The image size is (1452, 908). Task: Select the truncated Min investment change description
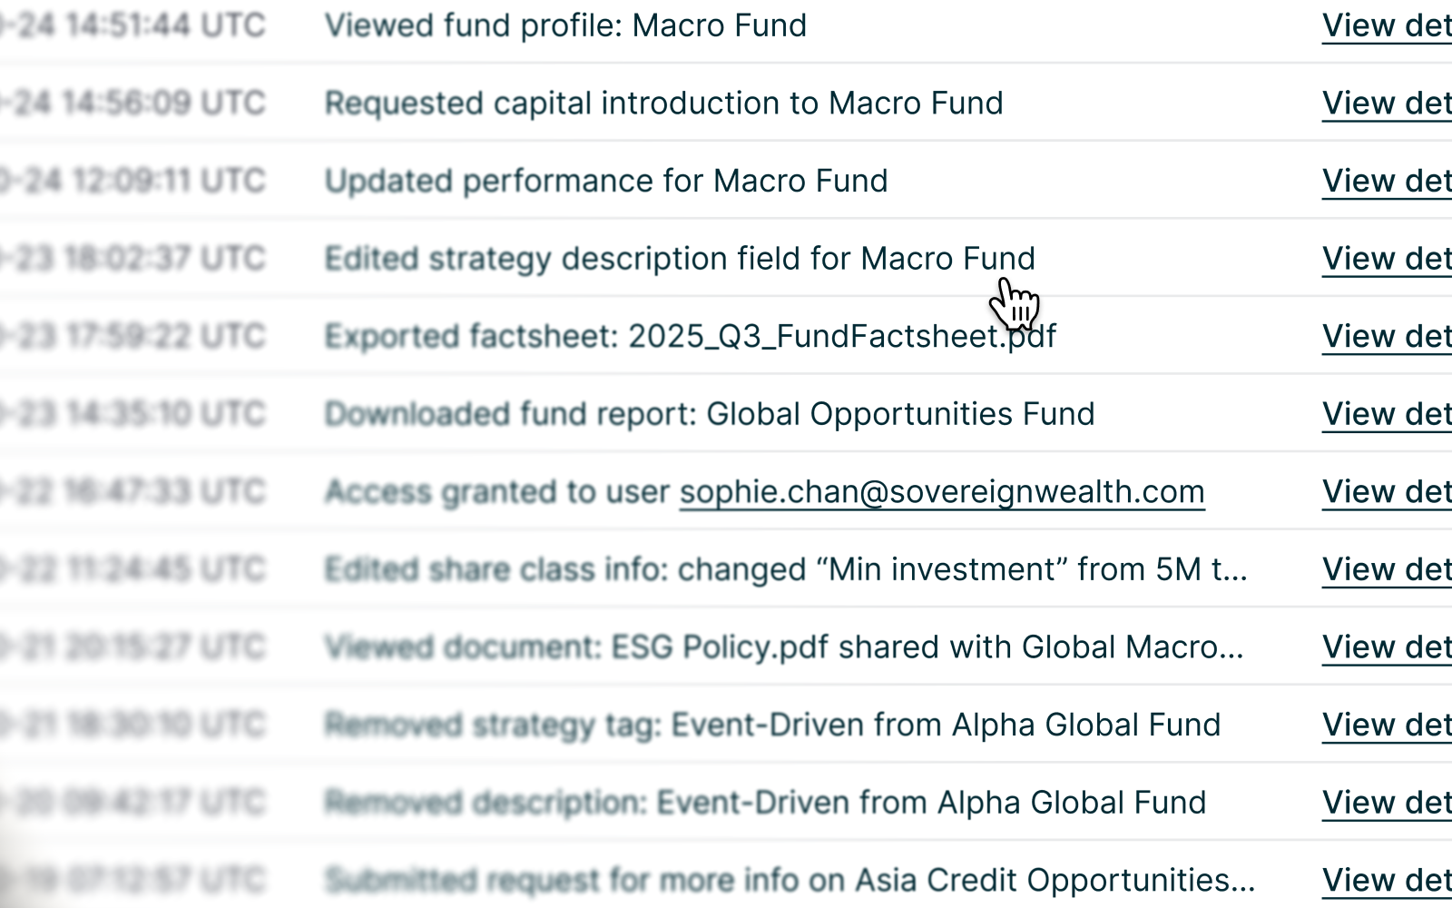click(x=786, y=569)
